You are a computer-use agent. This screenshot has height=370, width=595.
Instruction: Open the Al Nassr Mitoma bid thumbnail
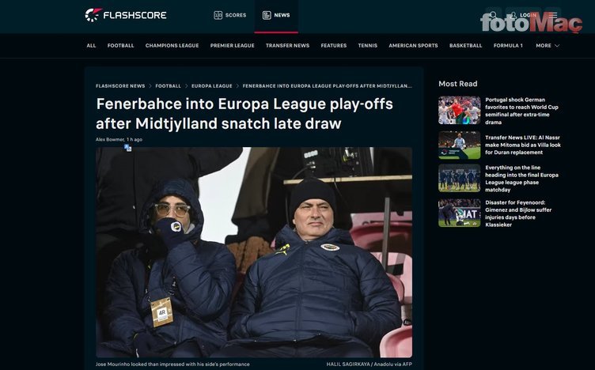(x=460, y=145)
